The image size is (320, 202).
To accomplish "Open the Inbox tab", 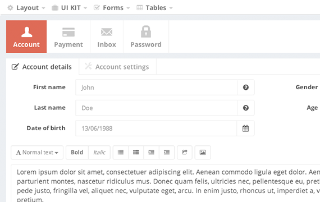I will (107, 36).
